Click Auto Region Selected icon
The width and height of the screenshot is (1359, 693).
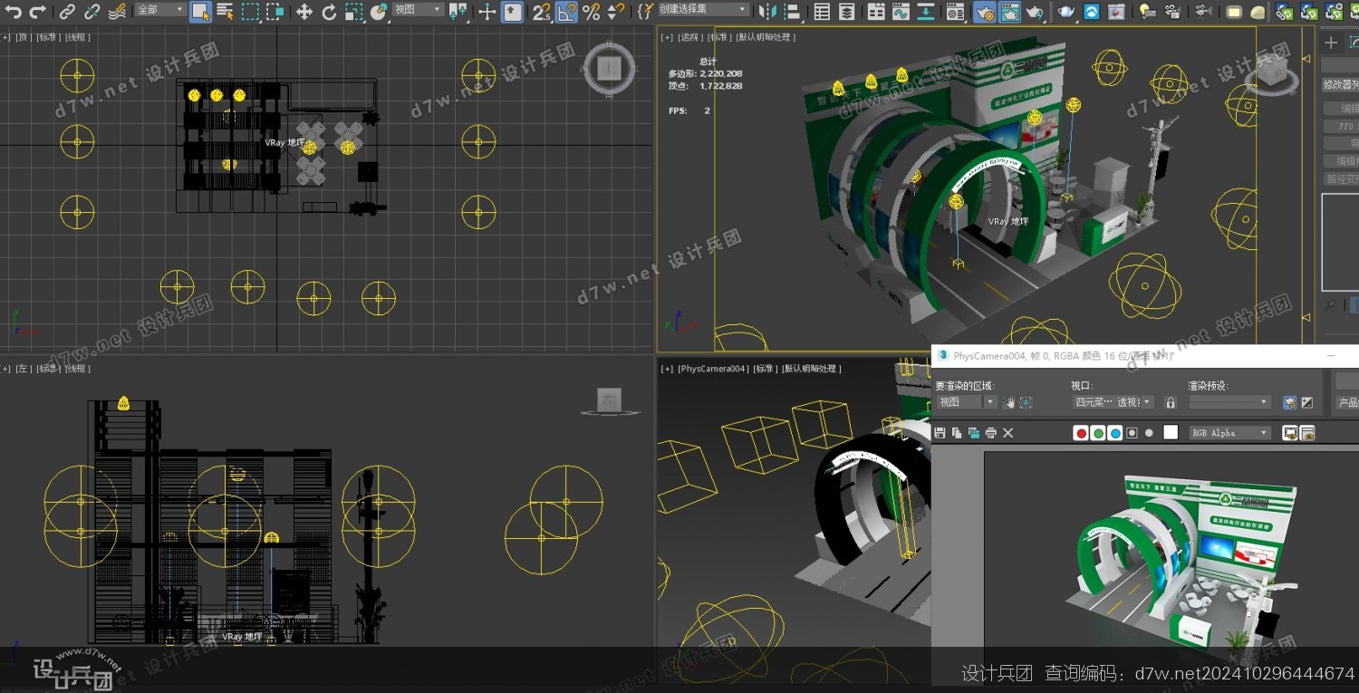[1026, 402]
